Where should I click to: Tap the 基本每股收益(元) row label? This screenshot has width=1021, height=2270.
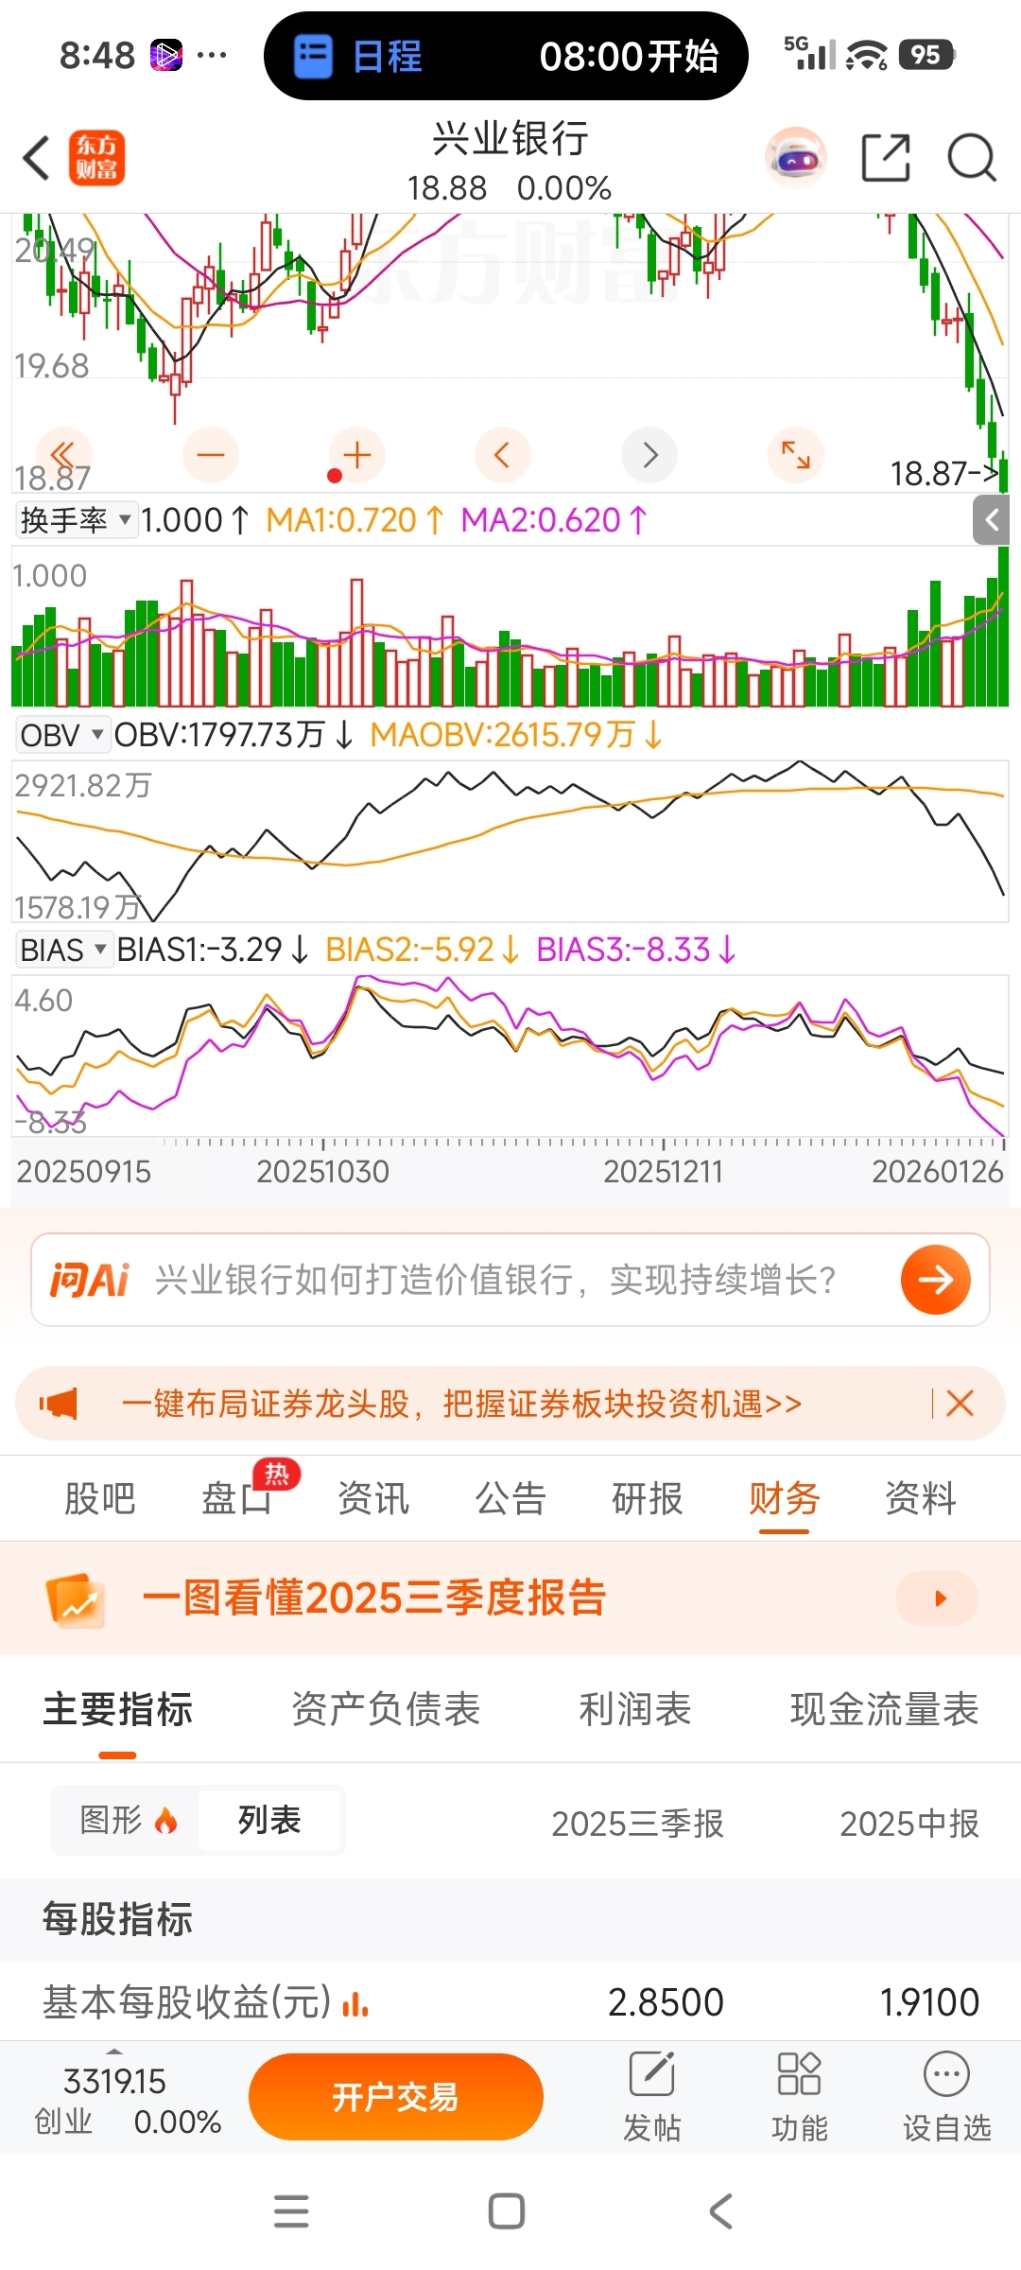click(186, 2002)
